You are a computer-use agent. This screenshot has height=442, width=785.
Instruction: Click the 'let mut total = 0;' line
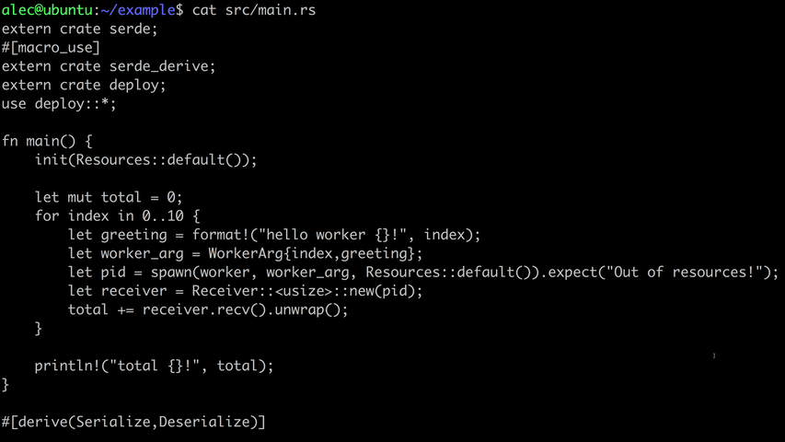click(x=109, y=197)
